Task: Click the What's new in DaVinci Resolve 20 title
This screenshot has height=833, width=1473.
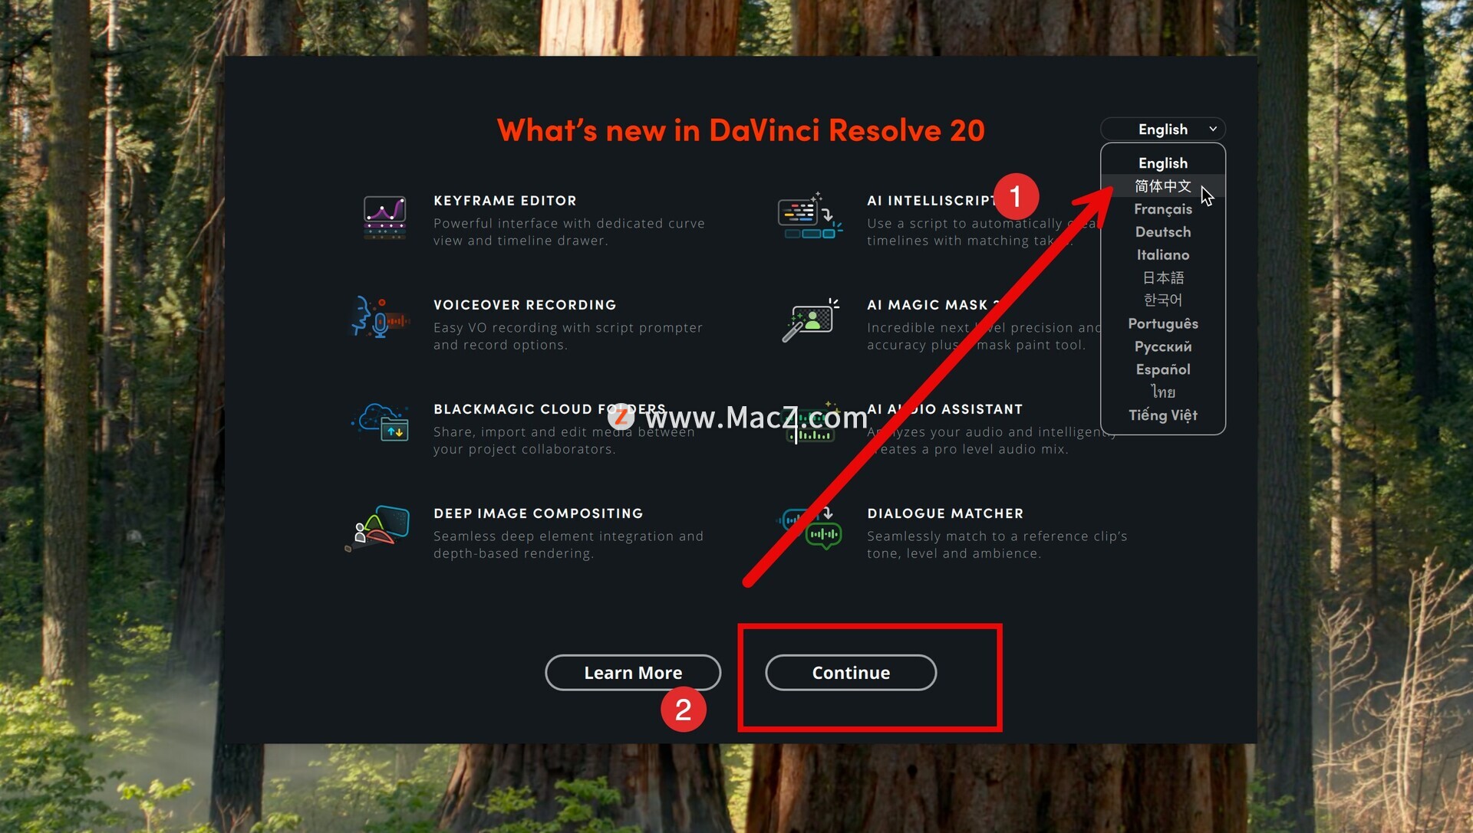Action: point(741,130)
